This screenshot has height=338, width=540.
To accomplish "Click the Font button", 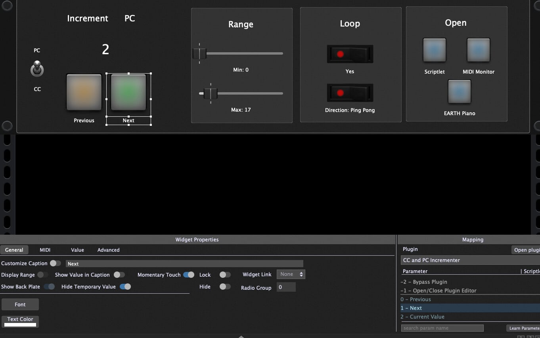I will tap(20, 304).
